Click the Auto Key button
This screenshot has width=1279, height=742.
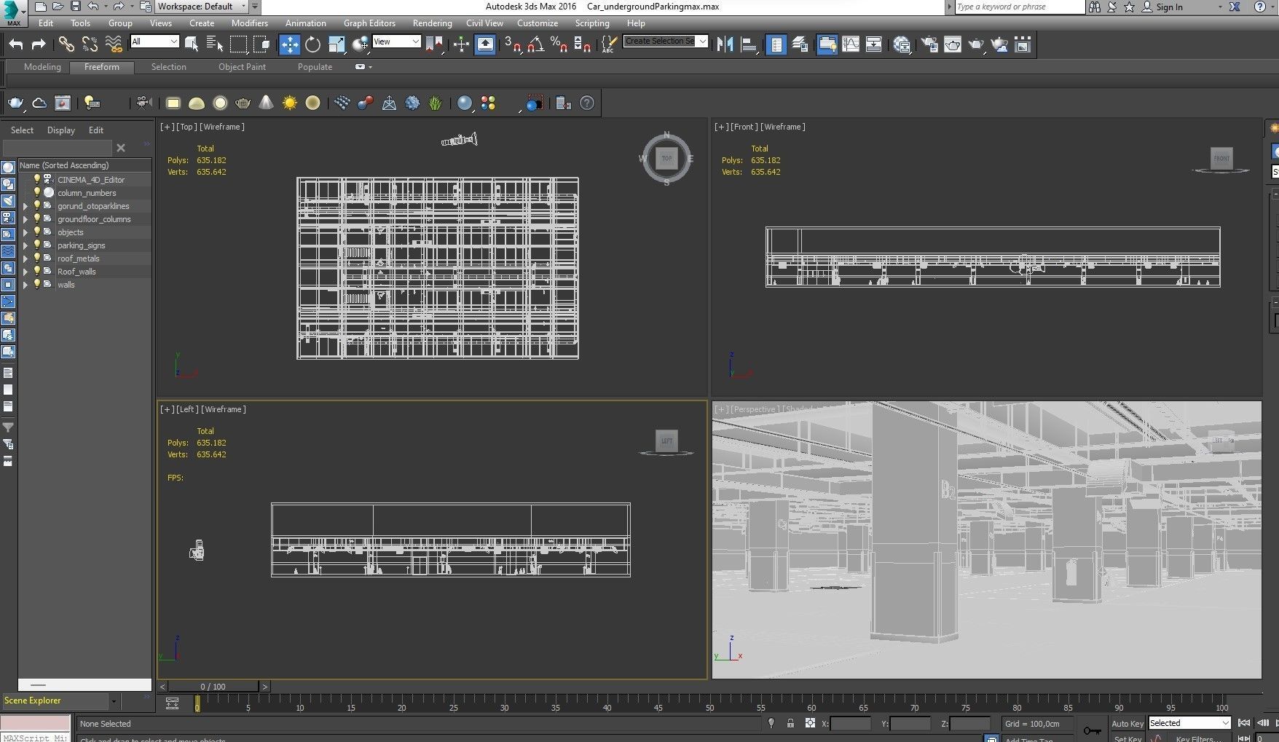point(1127,723)
